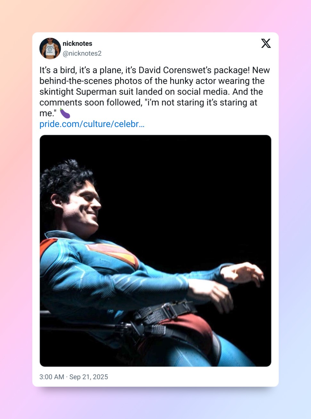
Task: Open the attached Superman suit photo
Action: coord(155,251)
